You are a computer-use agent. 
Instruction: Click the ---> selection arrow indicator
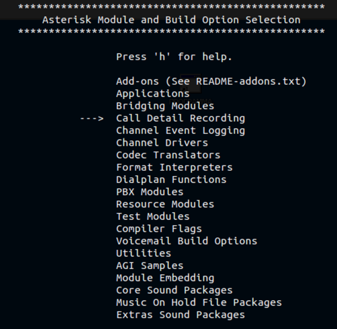coord(92,118)
